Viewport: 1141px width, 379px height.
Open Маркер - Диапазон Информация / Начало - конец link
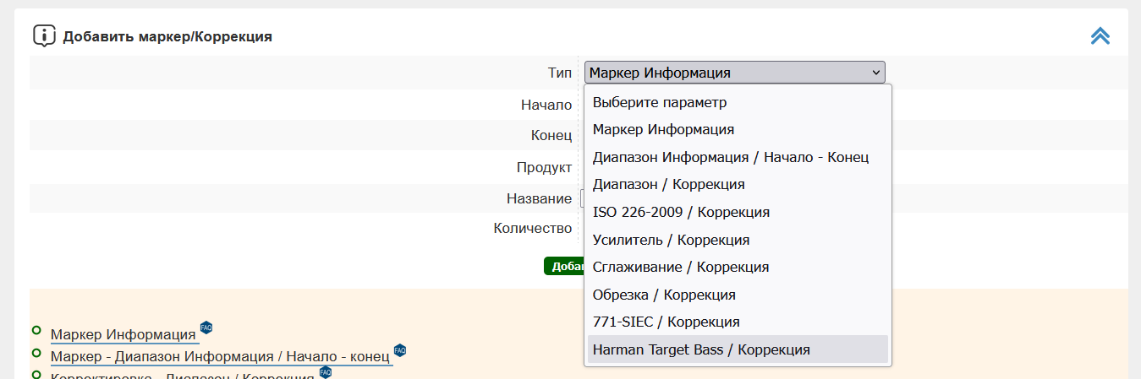(220, 356)
